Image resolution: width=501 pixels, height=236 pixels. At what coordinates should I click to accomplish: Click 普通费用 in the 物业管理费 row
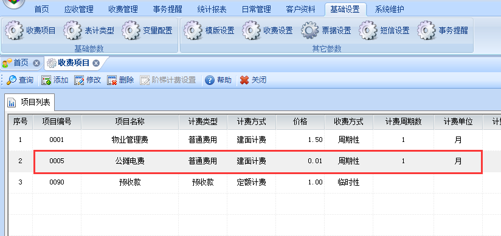tap(203, 140)
